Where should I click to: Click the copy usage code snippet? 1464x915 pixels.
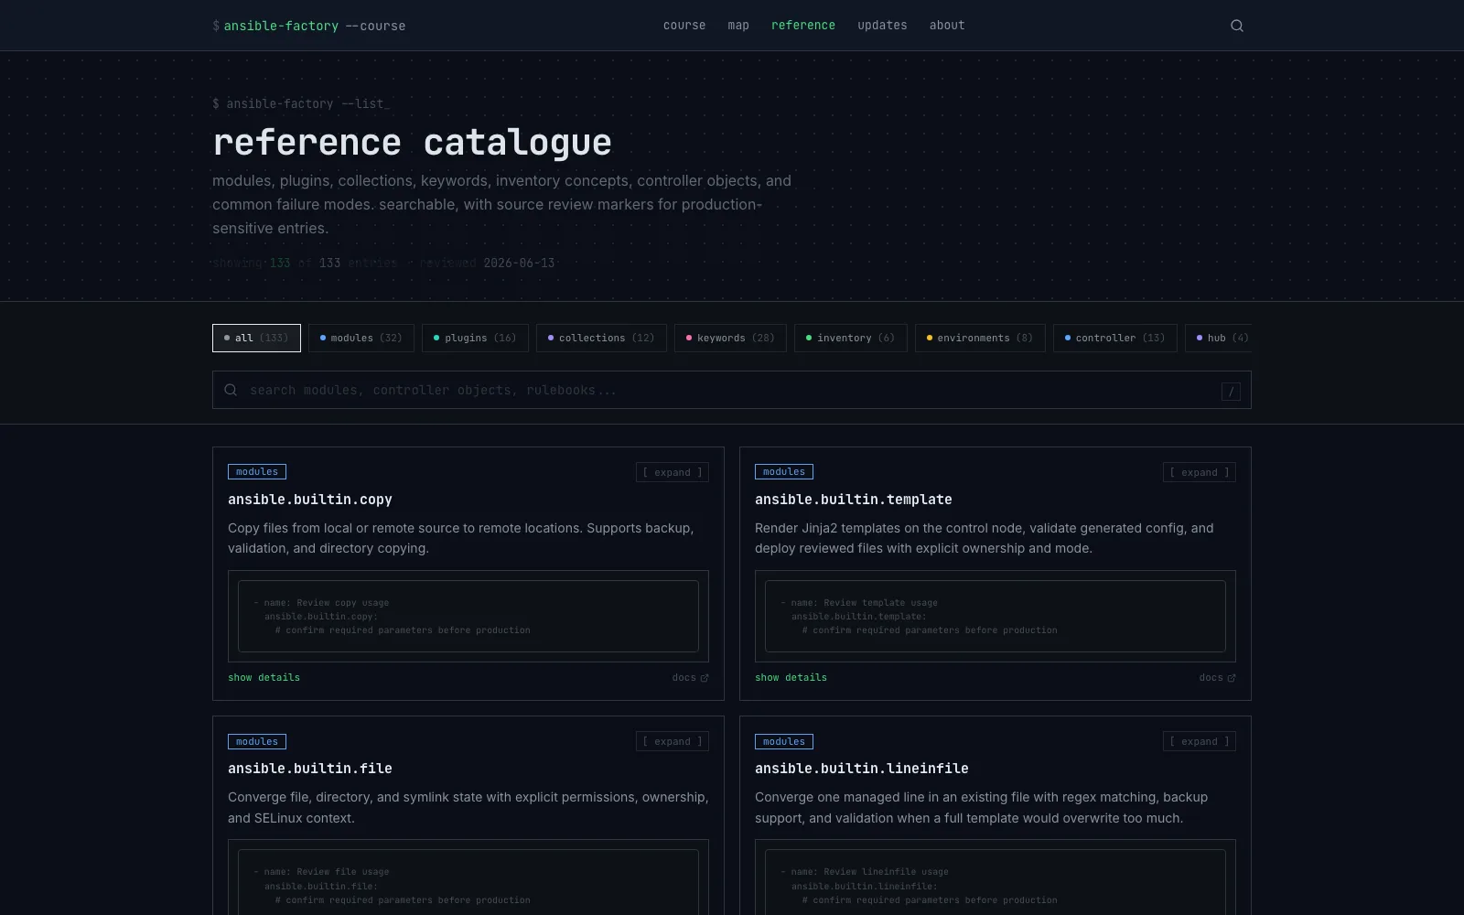tap(468, 616)
